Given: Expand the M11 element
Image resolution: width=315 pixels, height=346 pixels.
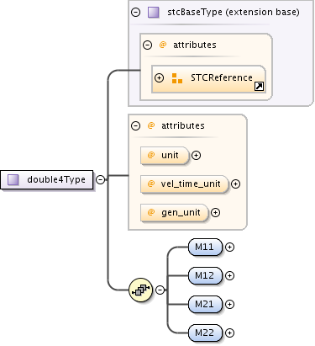Looking at the screenshot, I should click(x=229, y=247).
